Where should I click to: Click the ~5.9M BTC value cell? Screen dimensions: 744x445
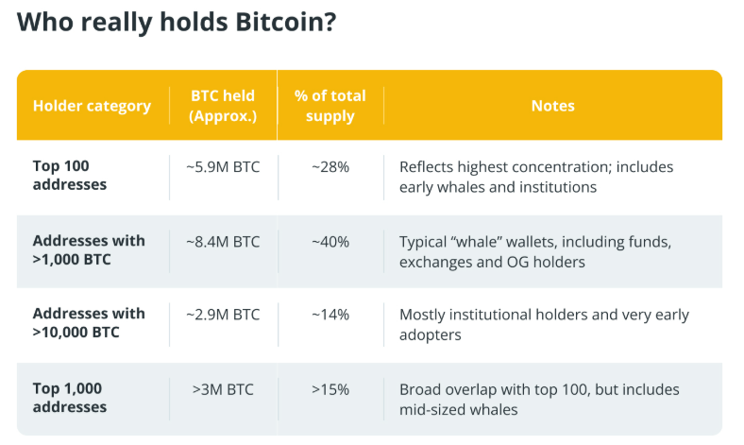point(223,167)
